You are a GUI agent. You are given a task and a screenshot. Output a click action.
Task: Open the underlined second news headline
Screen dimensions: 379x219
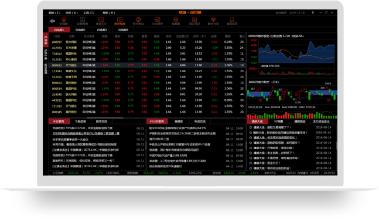(86, 133)
